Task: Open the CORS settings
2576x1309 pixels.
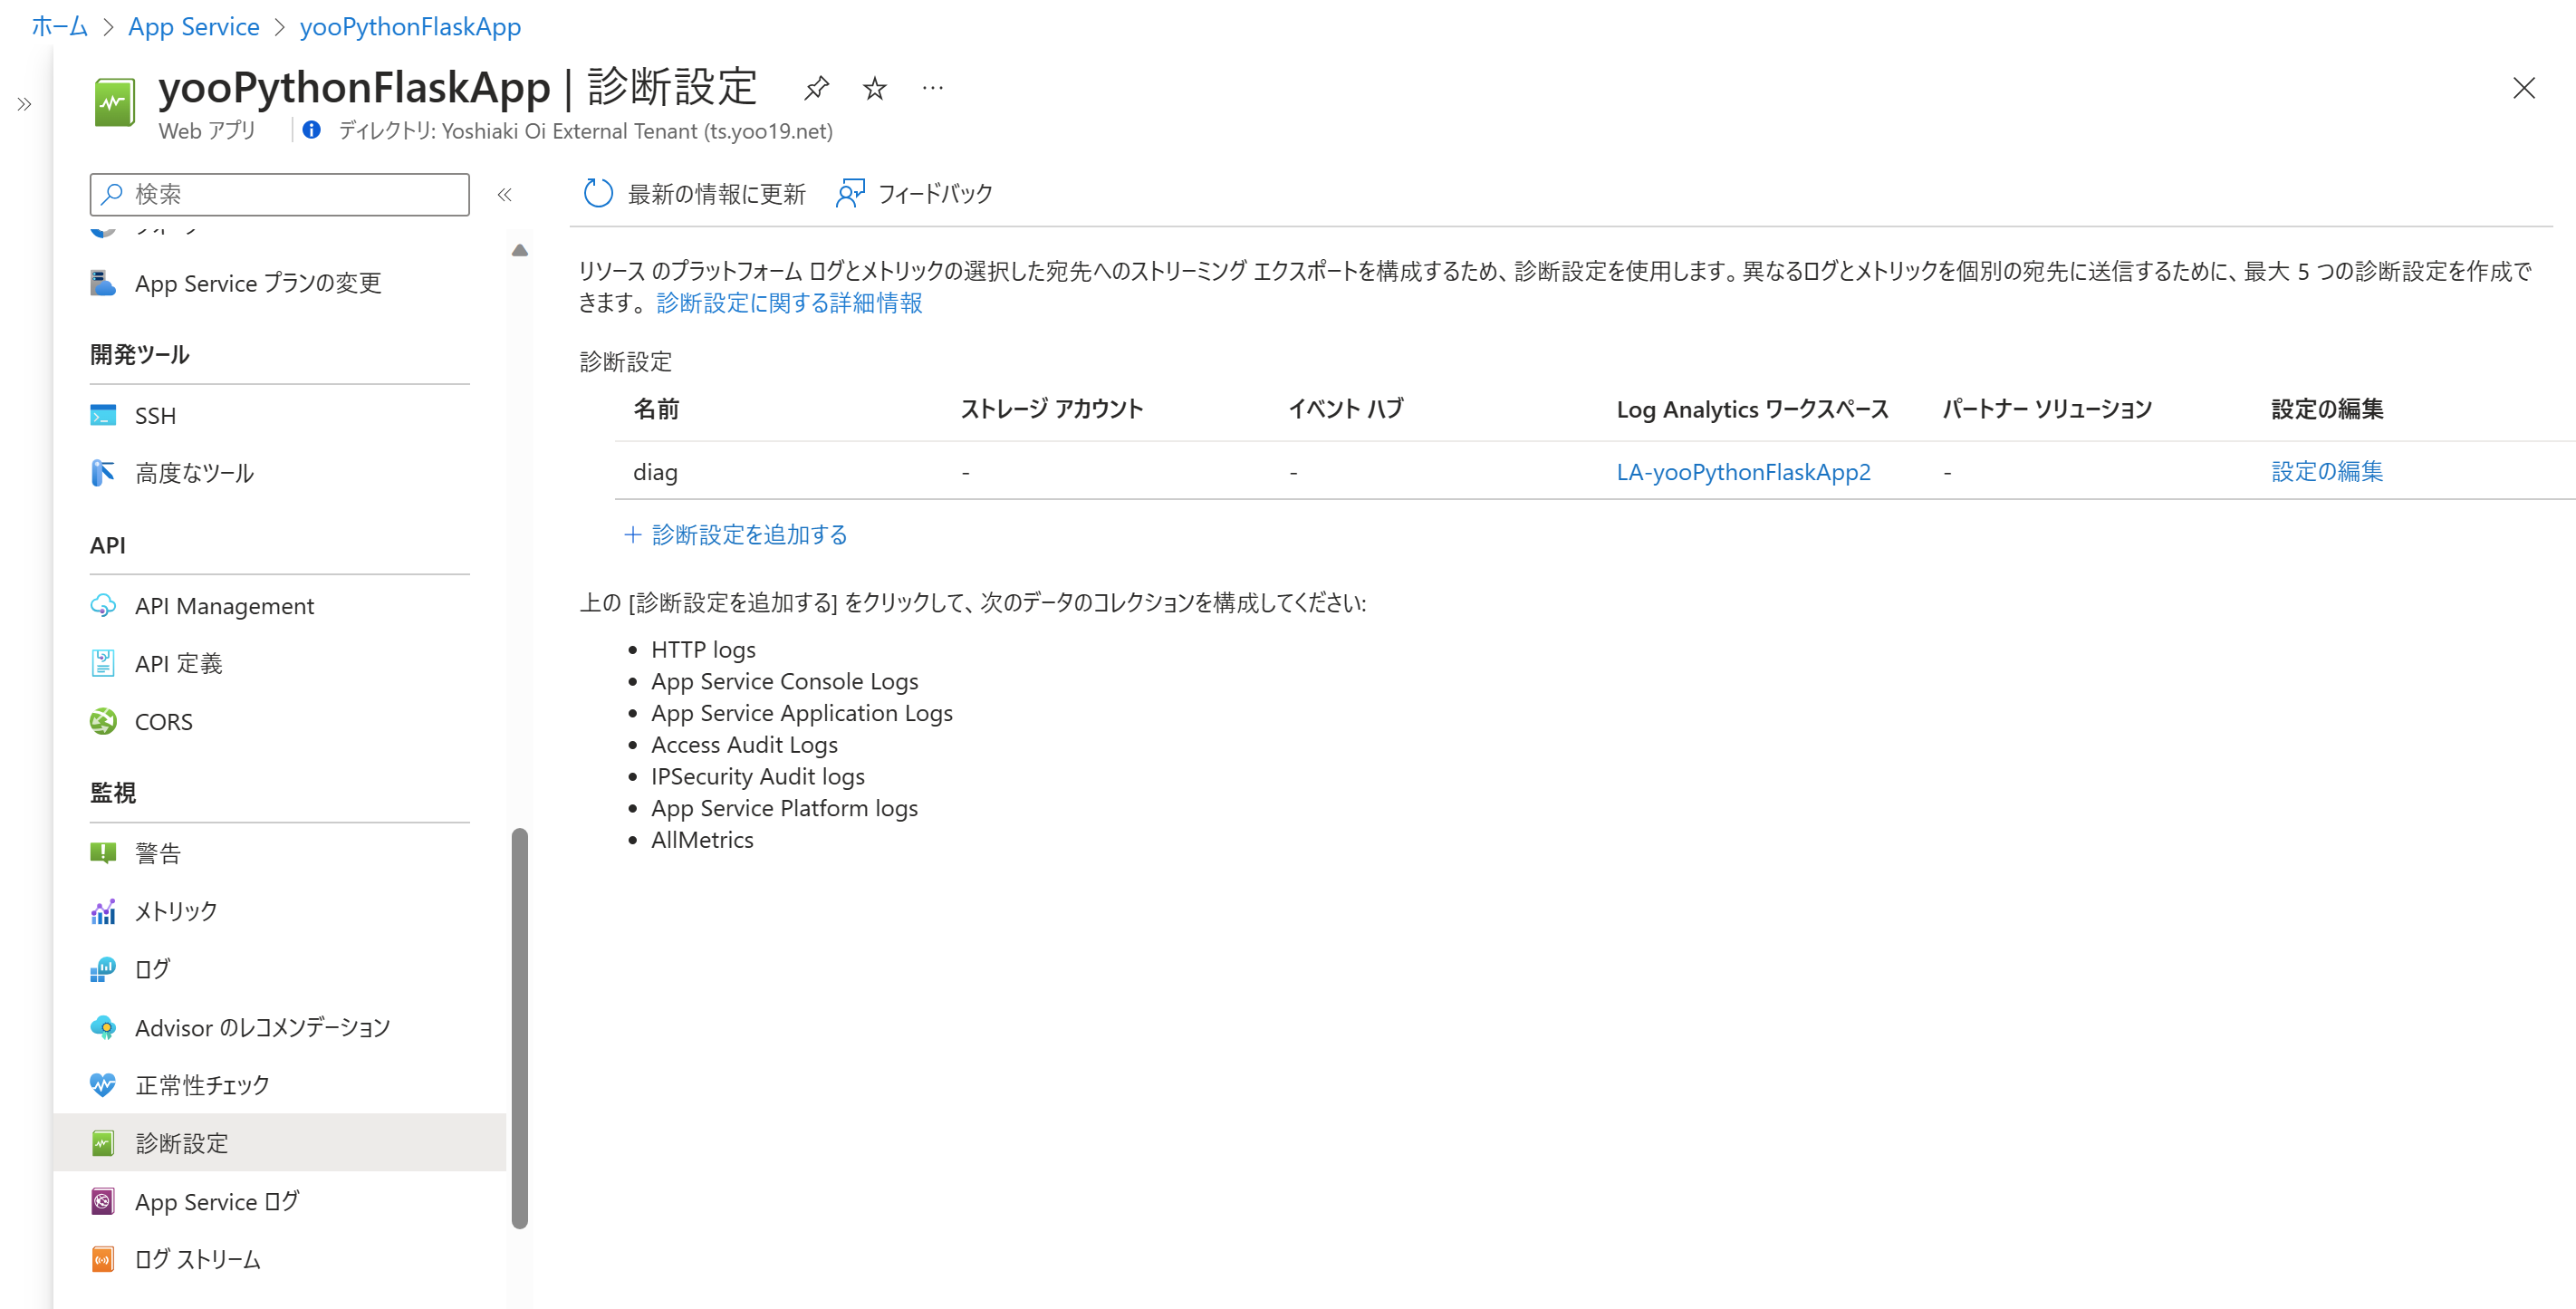Action: click(x=163, y=721)
